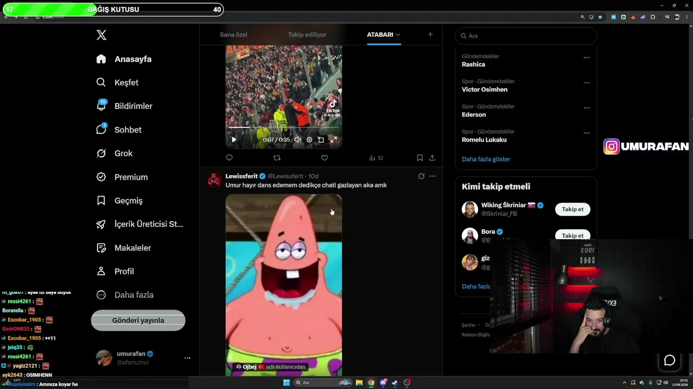Enter video fullscreen mode
Viewport: 693px width, 389px height.
tap(334, 139)
